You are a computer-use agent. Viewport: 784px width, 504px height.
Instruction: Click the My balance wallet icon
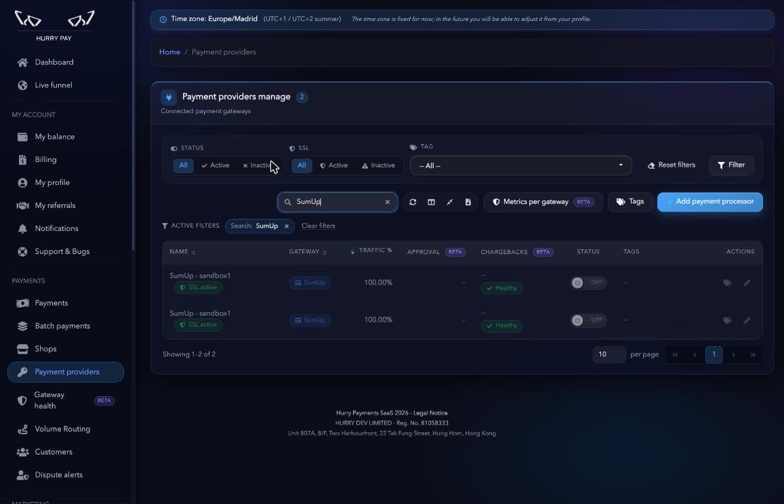coord(22,137)
